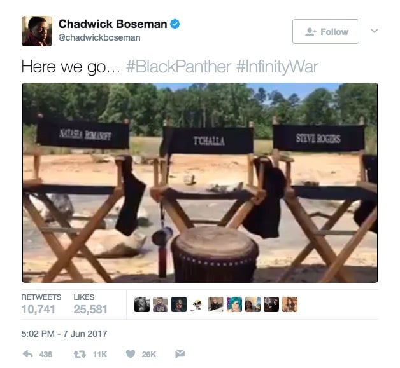Click the first liker avatar
Image resolution: width=400 pixels, height=368 pixels.
[142, 304]
